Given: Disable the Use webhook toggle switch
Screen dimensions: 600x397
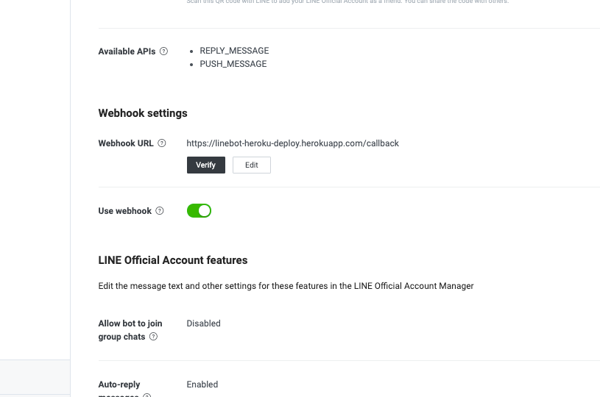Looking at the screenshot, I should 199,211.
